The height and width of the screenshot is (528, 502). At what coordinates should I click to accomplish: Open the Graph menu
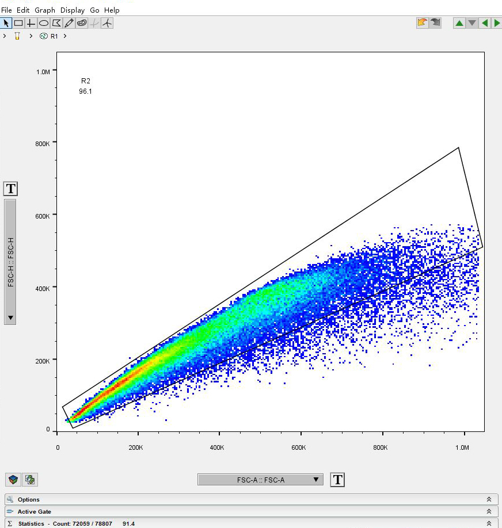[x=45, y=10]
